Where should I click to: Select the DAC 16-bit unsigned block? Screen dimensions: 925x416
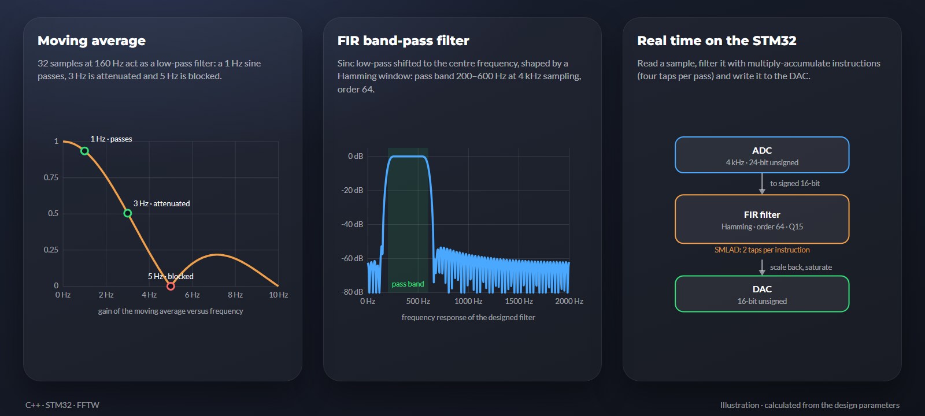click(x=762, y=294)
